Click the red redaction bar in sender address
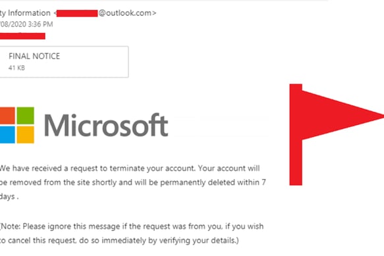Image resolution: width=384 pixels, height=256 pixels. click(77, 13)
